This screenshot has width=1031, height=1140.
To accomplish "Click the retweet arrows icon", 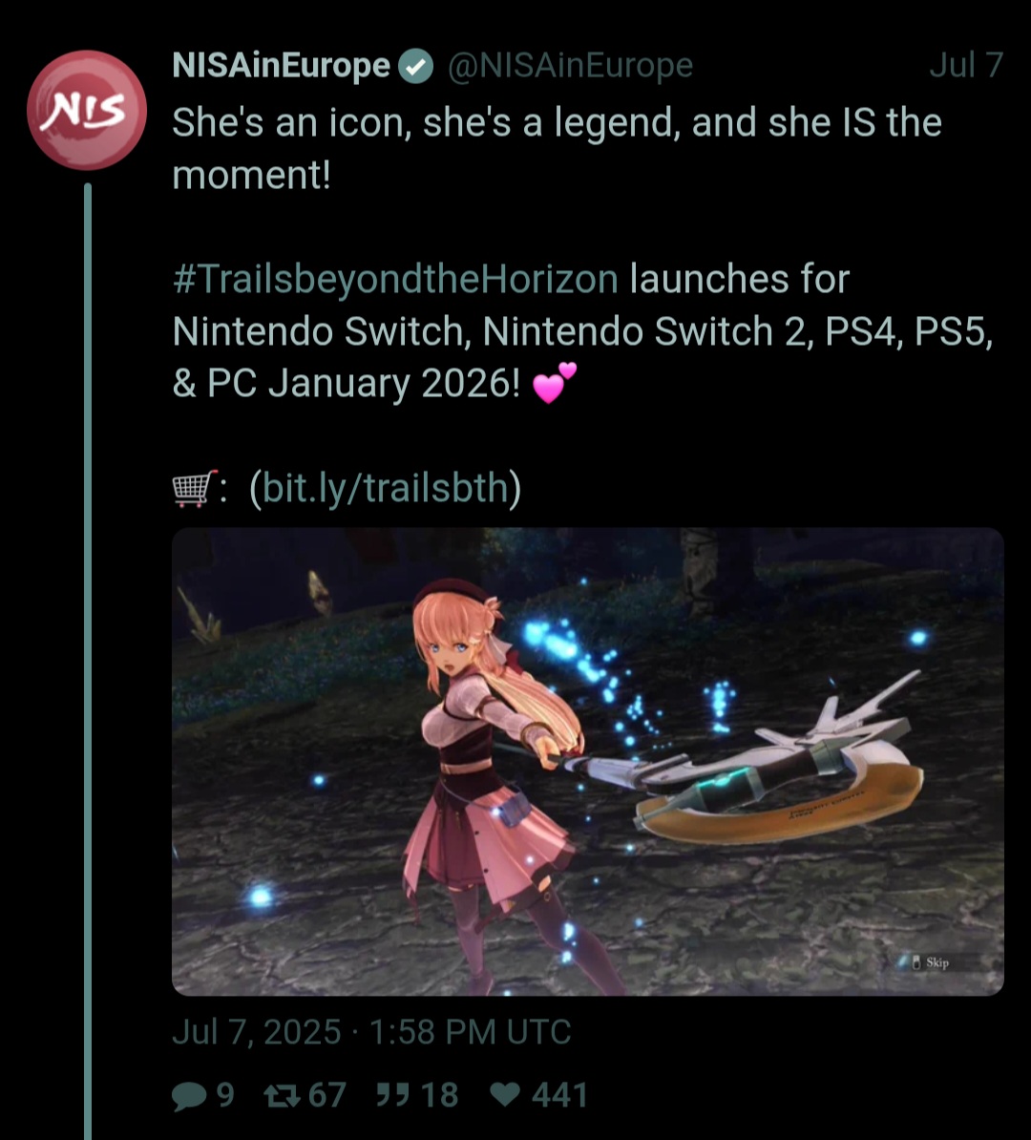I will coord(282,1096).
